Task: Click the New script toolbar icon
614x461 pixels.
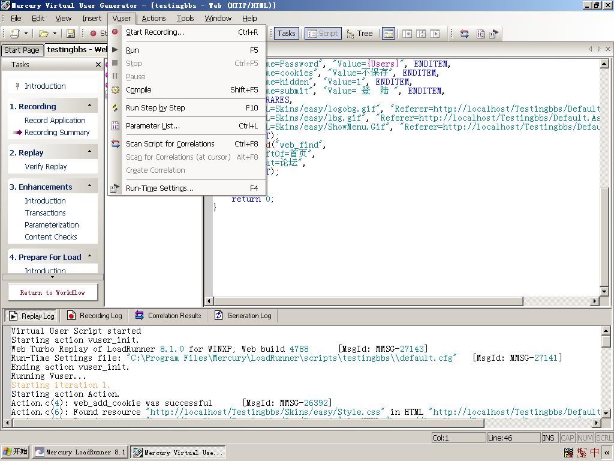Action: pos(14,34)
